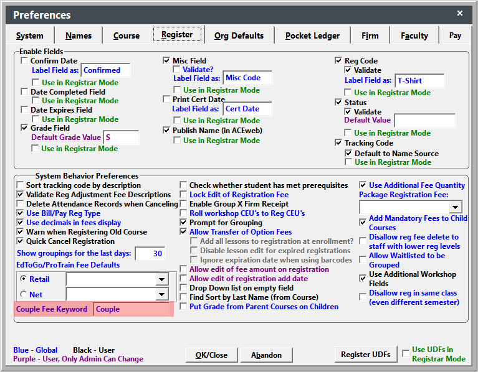Image resolution: width=478 pixels, height=372 pixels.
Task: Expand Package Registration Fee dropdown
Action: pos(456,207)
